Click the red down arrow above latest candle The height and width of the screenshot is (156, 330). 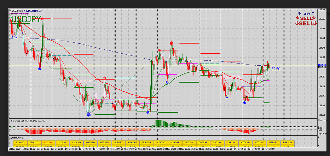point(268,62)
